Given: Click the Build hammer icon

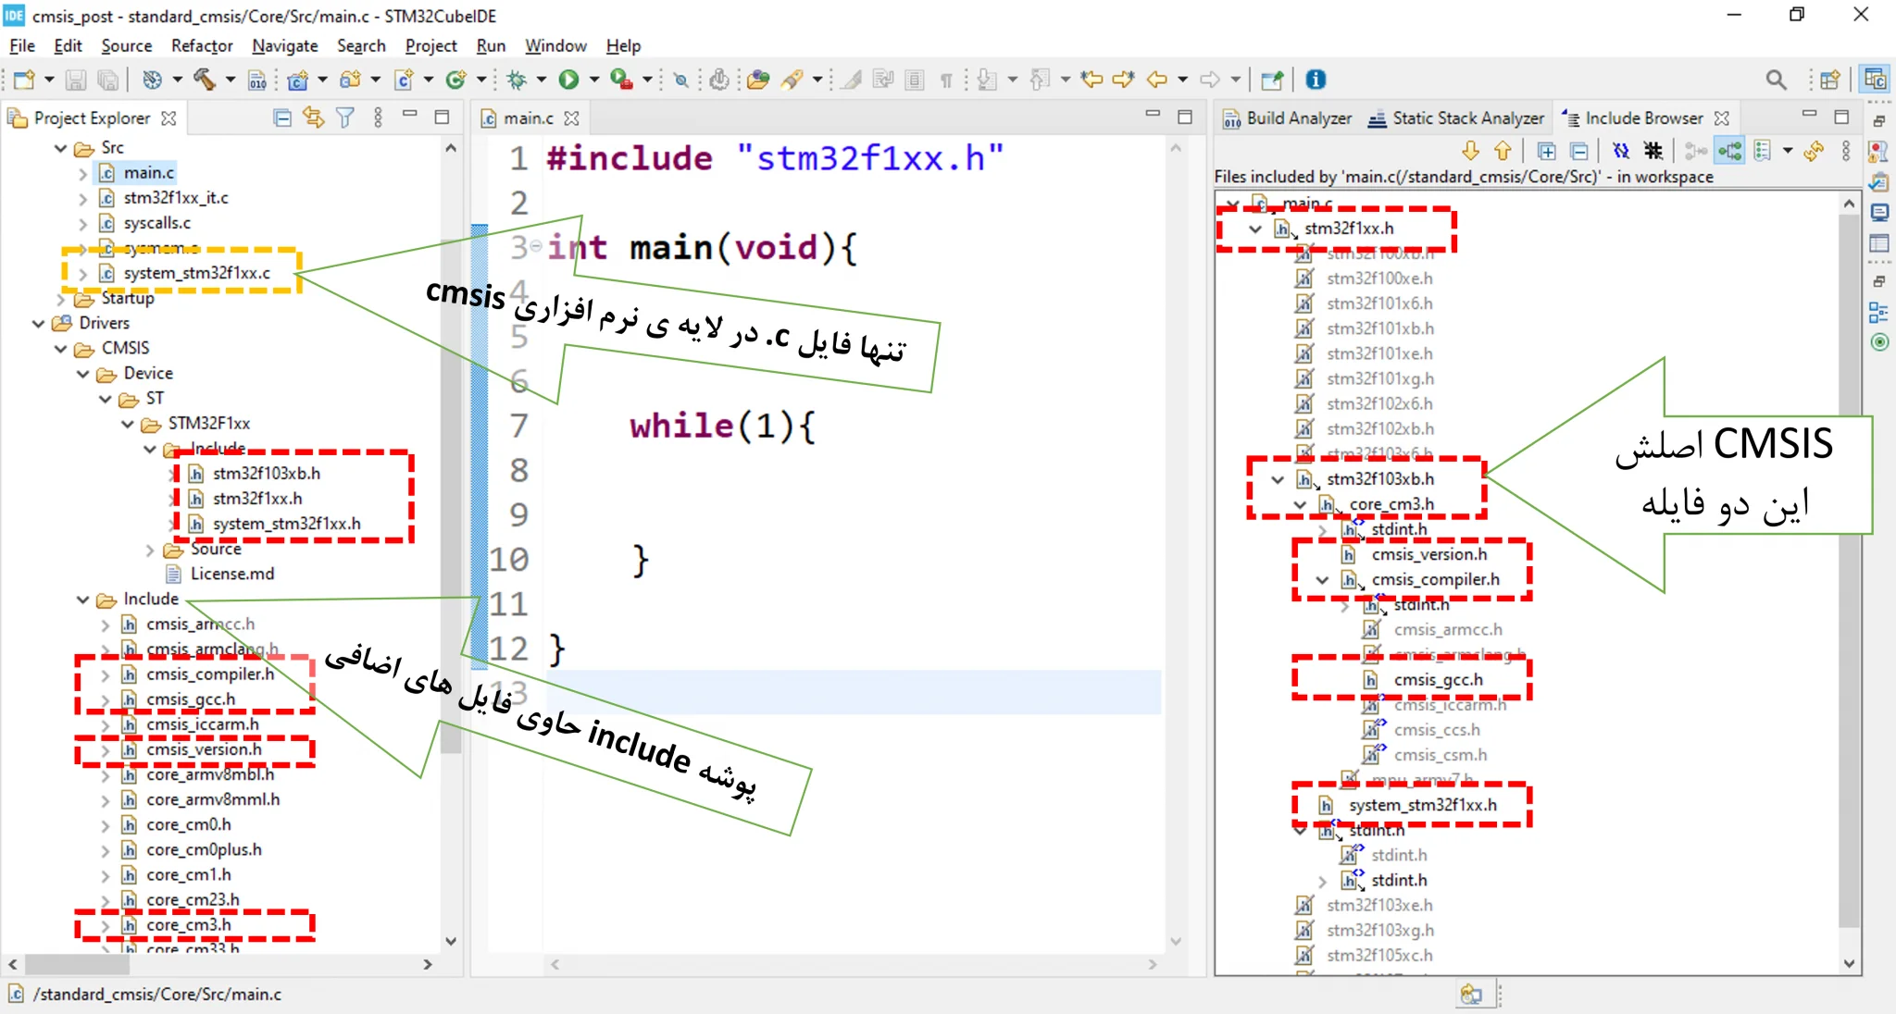Looking at the screenshot, I should coord(204,80).
